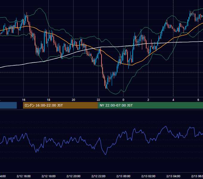Click the 18 hour label on price chart axis

click(49, 100)
